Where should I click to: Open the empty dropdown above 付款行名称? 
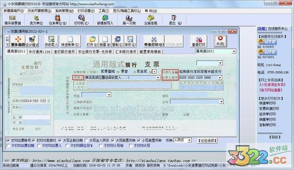click(x=221, y=63)
